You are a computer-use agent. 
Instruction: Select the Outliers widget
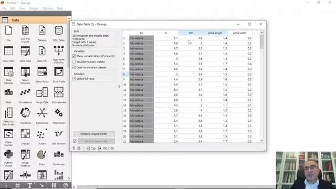pyautogui.click(x=42, y=134)
